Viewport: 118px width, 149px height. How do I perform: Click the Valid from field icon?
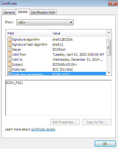(9, 54)
